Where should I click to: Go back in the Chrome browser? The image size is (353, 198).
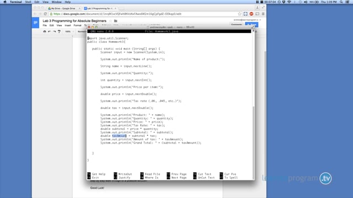pyautogui.click(x=35, y=14)
